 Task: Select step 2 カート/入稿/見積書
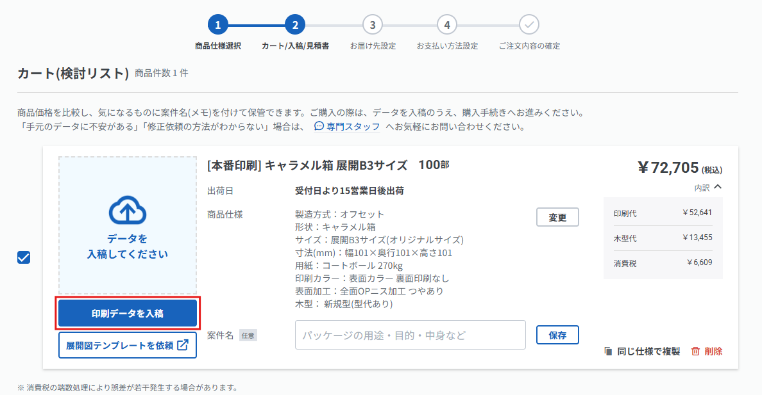click(295, 25)
